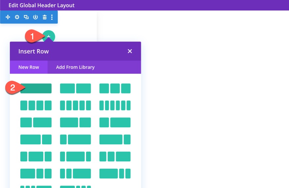Choose the wide-narrow-narrow layout in sixth row left
The image size is (289, 188).
coord(36,174)
